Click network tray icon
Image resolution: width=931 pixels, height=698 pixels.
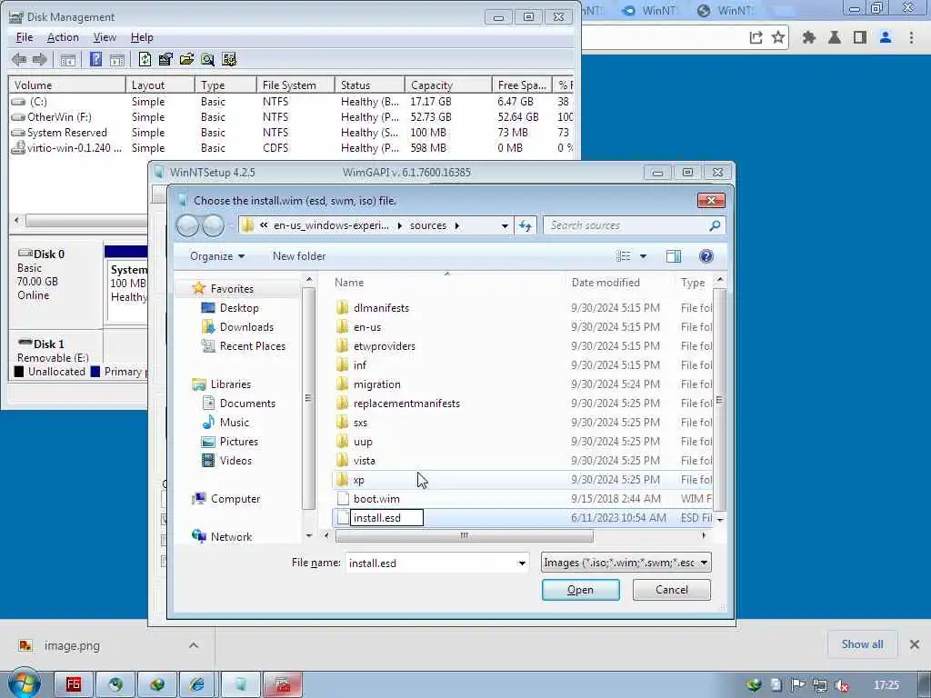tap(820, 685)
